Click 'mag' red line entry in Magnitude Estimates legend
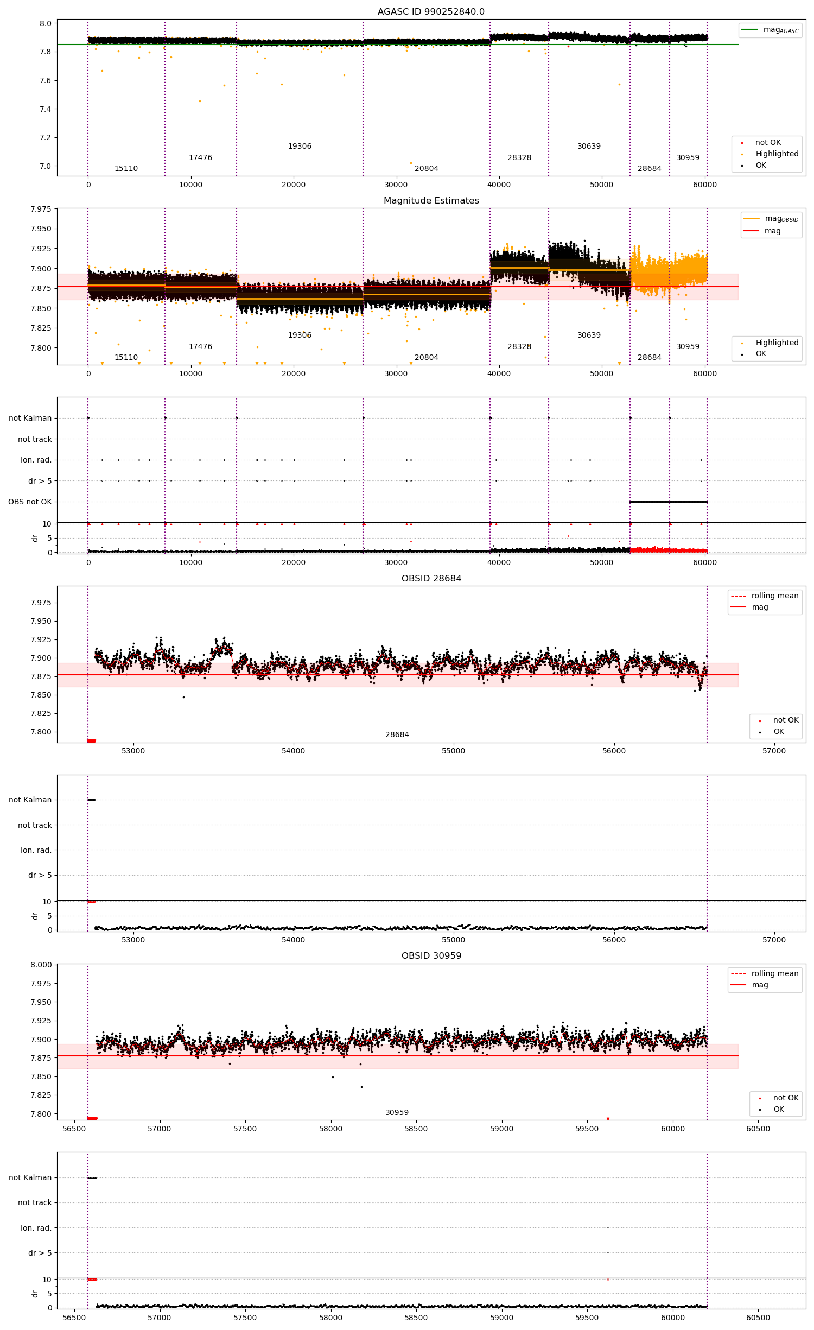Screen dimensions: 814x1330 pyautogui.click(x=762, y=231)
